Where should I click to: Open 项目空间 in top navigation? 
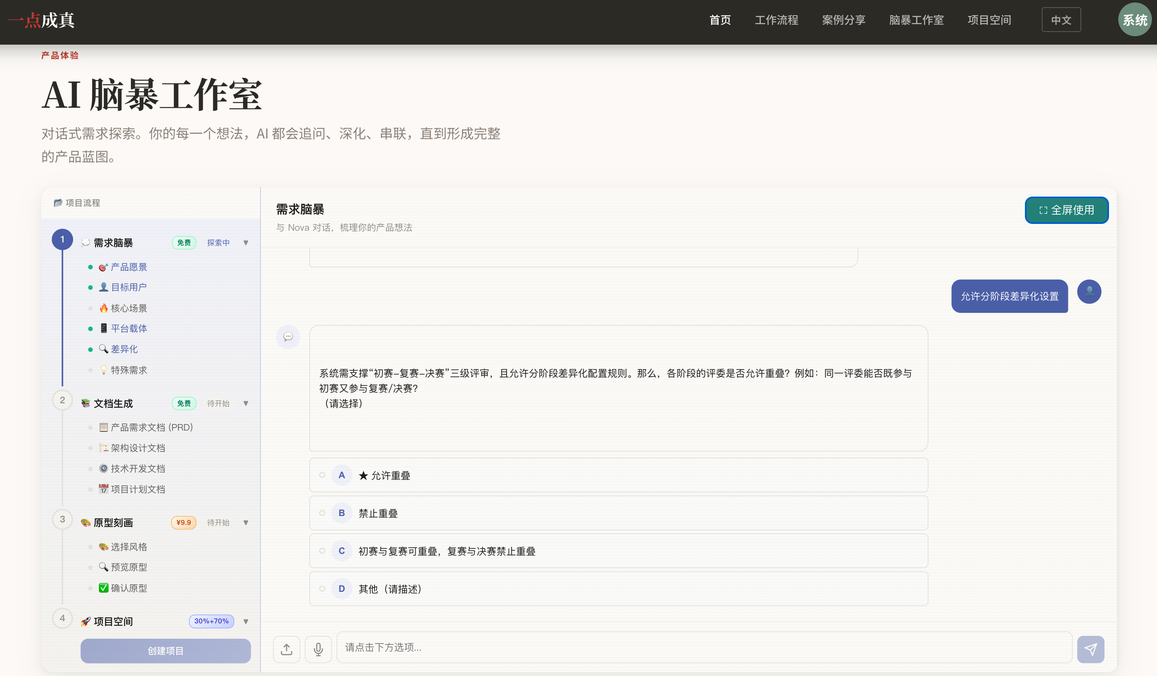tap(989, 20)
